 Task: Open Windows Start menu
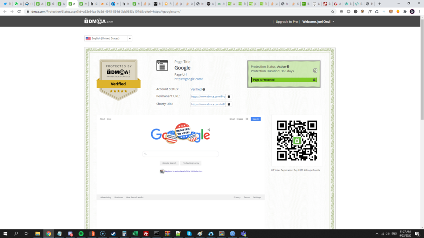click(x=5, y=233)
